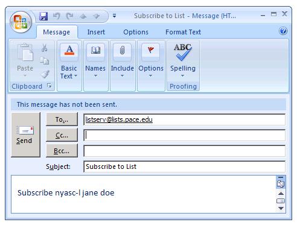
Task: Maximize the message window
Action: [x=273, y=14]
